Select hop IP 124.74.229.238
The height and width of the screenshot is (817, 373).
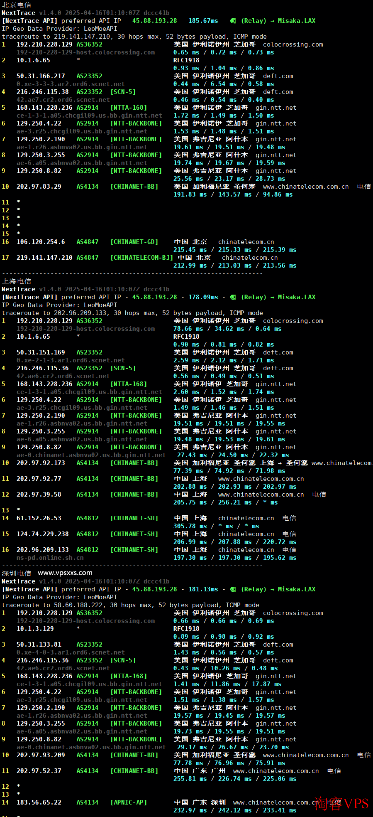point(43,534)
